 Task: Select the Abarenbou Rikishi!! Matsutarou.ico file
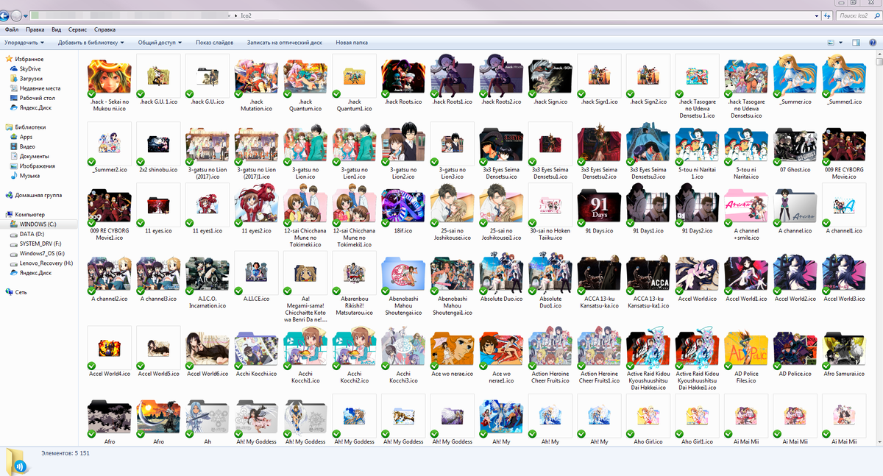tap(355, 285)
